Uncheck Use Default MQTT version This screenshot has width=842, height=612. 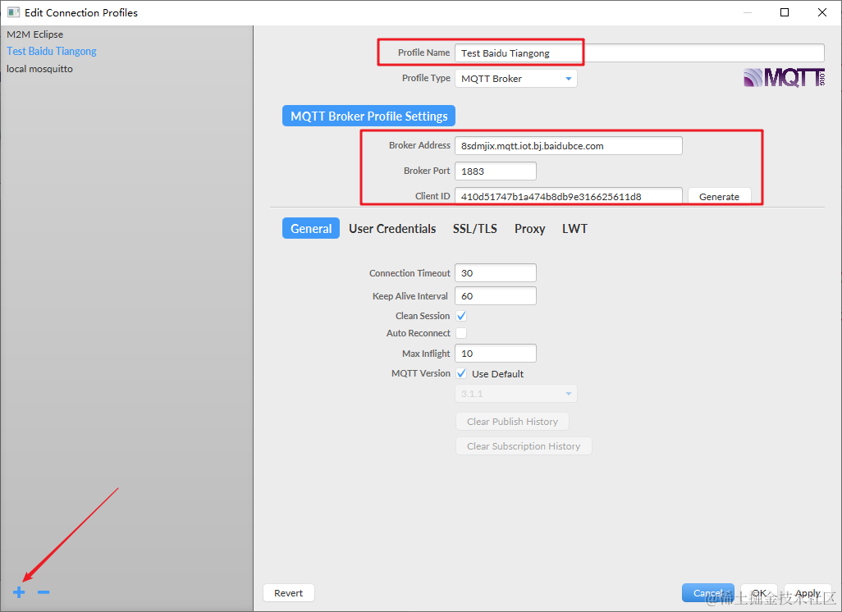[x=461, y=373]
